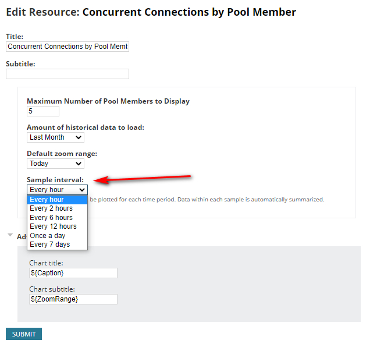Screen dimensions: 384x358
Task: Focus the Chart title input
Action: coord(73,273)
